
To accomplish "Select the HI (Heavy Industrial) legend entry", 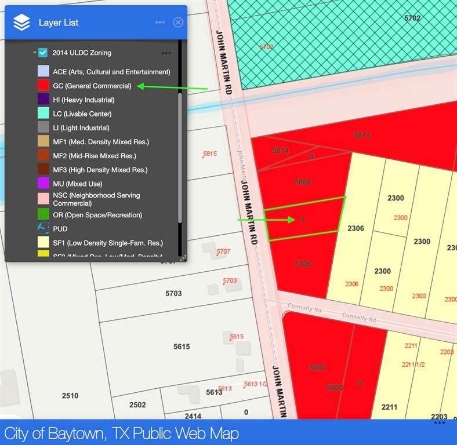I will [x=84, y=100].
